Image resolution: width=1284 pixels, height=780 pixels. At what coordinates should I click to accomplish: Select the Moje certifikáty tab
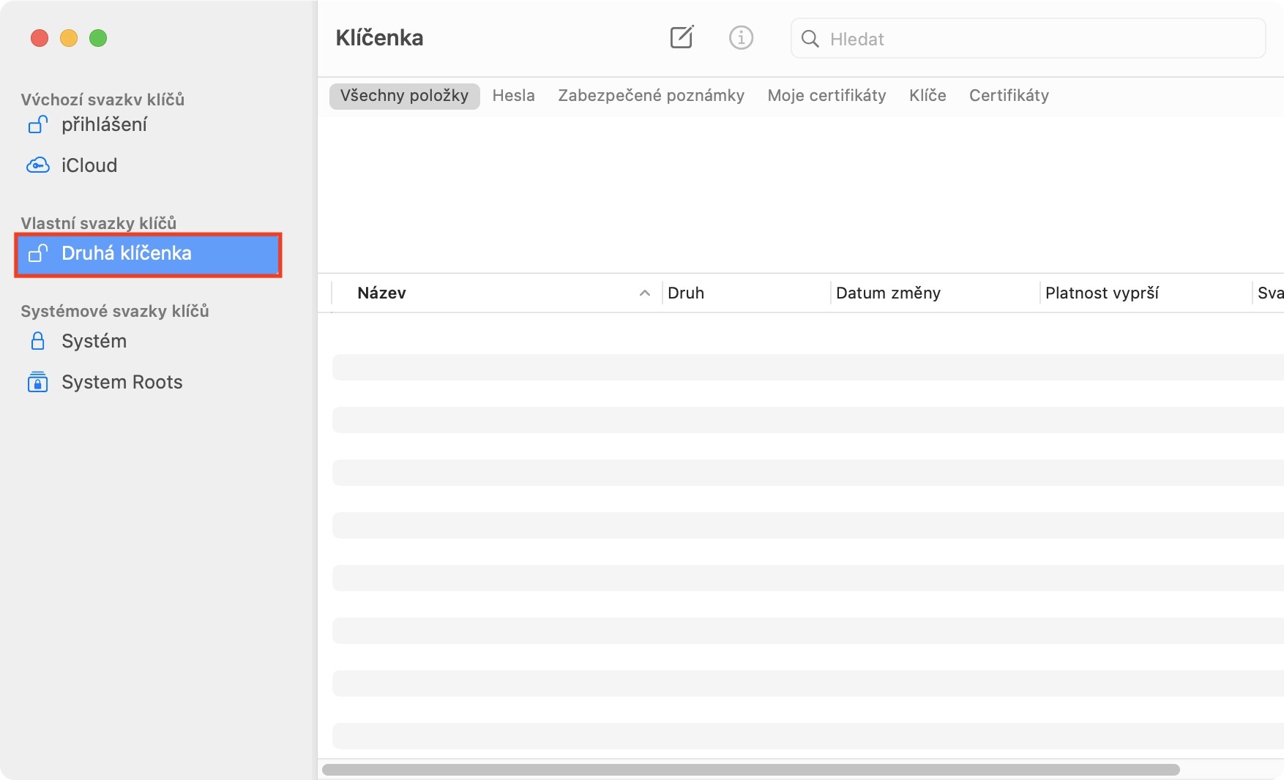[x=826, y=96]
